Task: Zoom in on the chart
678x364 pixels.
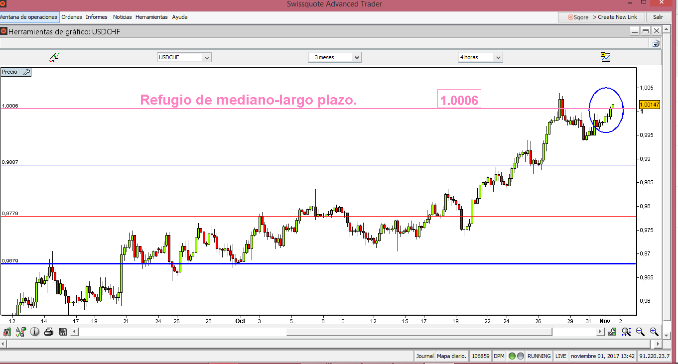Action: (654, 332)
